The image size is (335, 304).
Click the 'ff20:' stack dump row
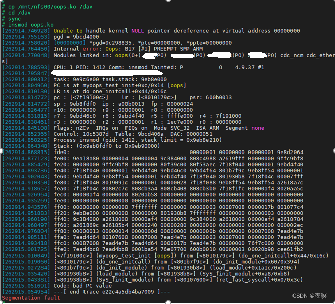[x=152, y=213]
